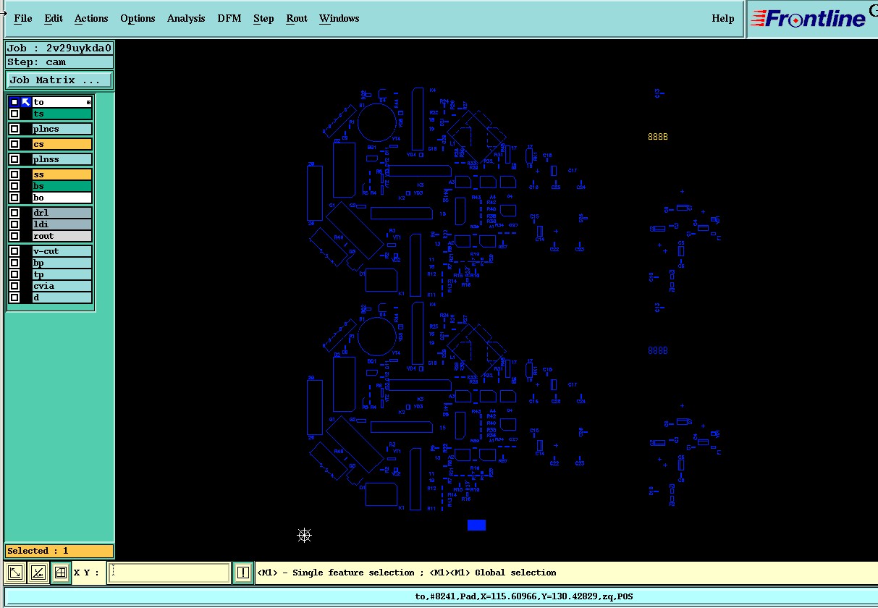Toggle the checkbox for layer 'ts'
The width and height of the screenshot is (878, 608).
pyautogui.click(x=14, y=114)
